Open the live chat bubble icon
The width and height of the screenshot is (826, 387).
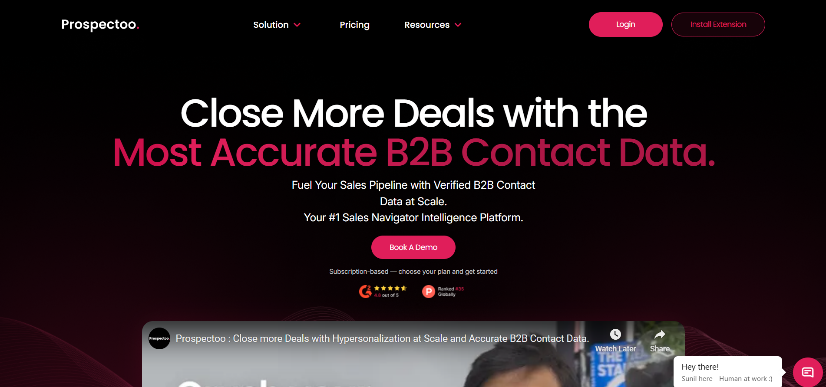click(807, 372)
